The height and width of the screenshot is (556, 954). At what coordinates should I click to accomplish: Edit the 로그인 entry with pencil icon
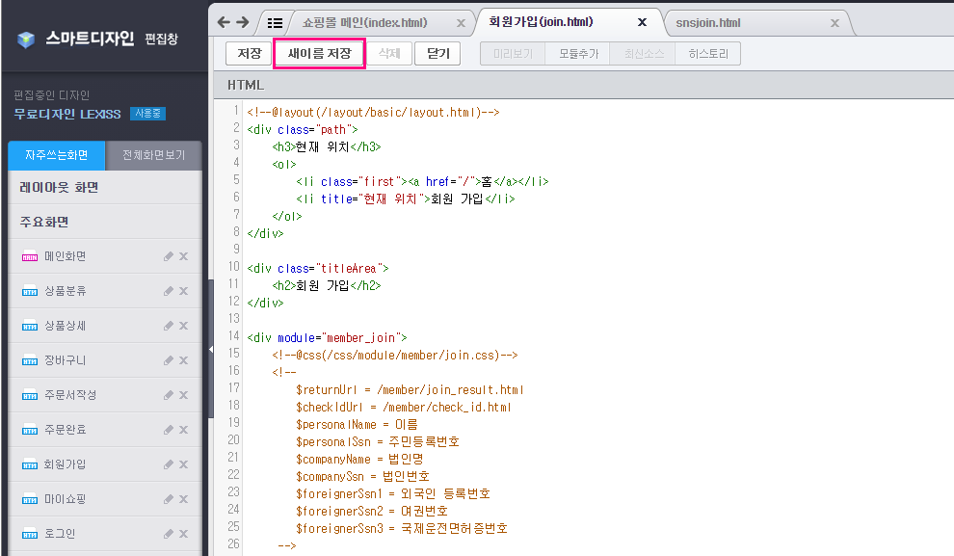169,534
